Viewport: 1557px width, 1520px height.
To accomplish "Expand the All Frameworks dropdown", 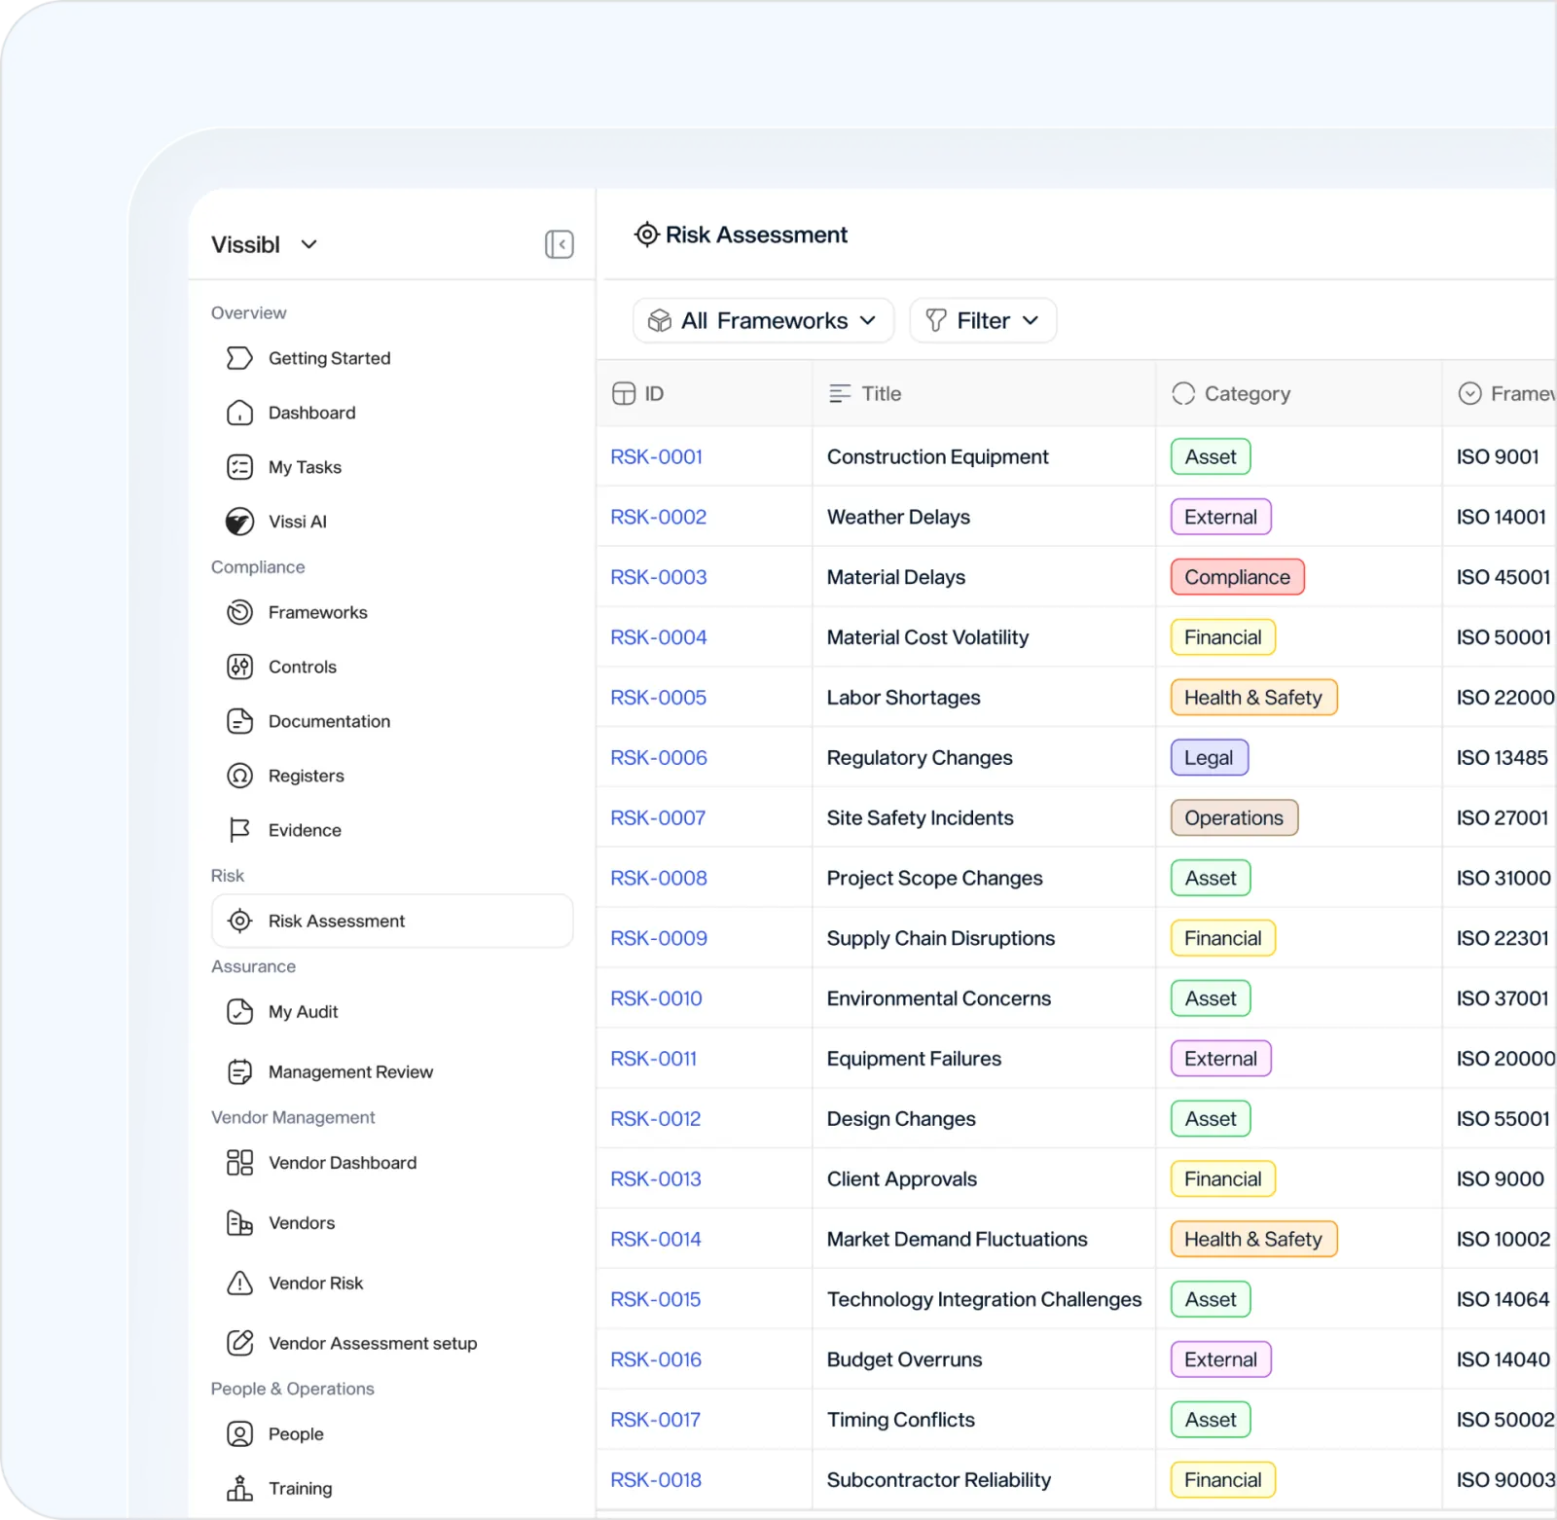I will 764,320.
